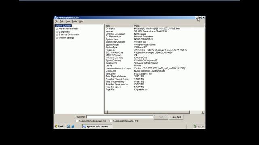The height and width of the screenshot is (145, 259).
Task: Click the System Information title bar icon
Action: tap(55, 17)
